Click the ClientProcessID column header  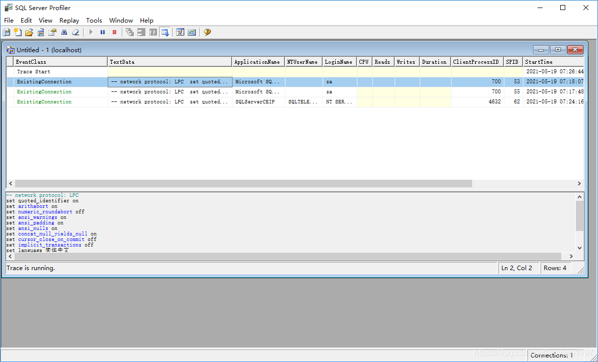(x=478, y=62)
